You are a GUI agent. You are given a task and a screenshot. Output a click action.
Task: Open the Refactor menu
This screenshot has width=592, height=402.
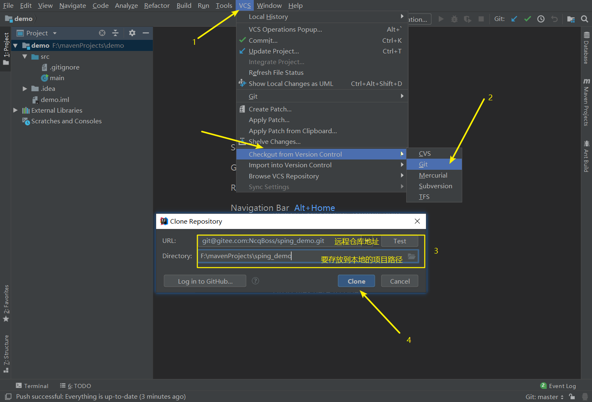pos(157,6)
